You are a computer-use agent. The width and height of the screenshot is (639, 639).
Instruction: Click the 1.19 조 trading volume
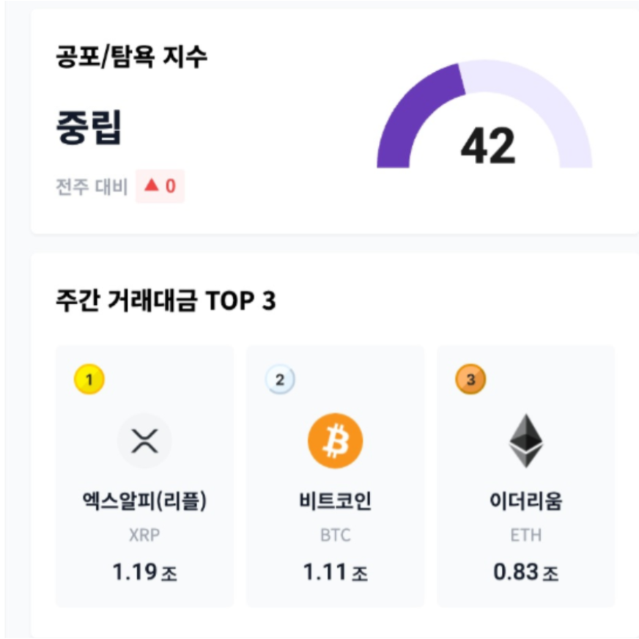coord(144,572)
